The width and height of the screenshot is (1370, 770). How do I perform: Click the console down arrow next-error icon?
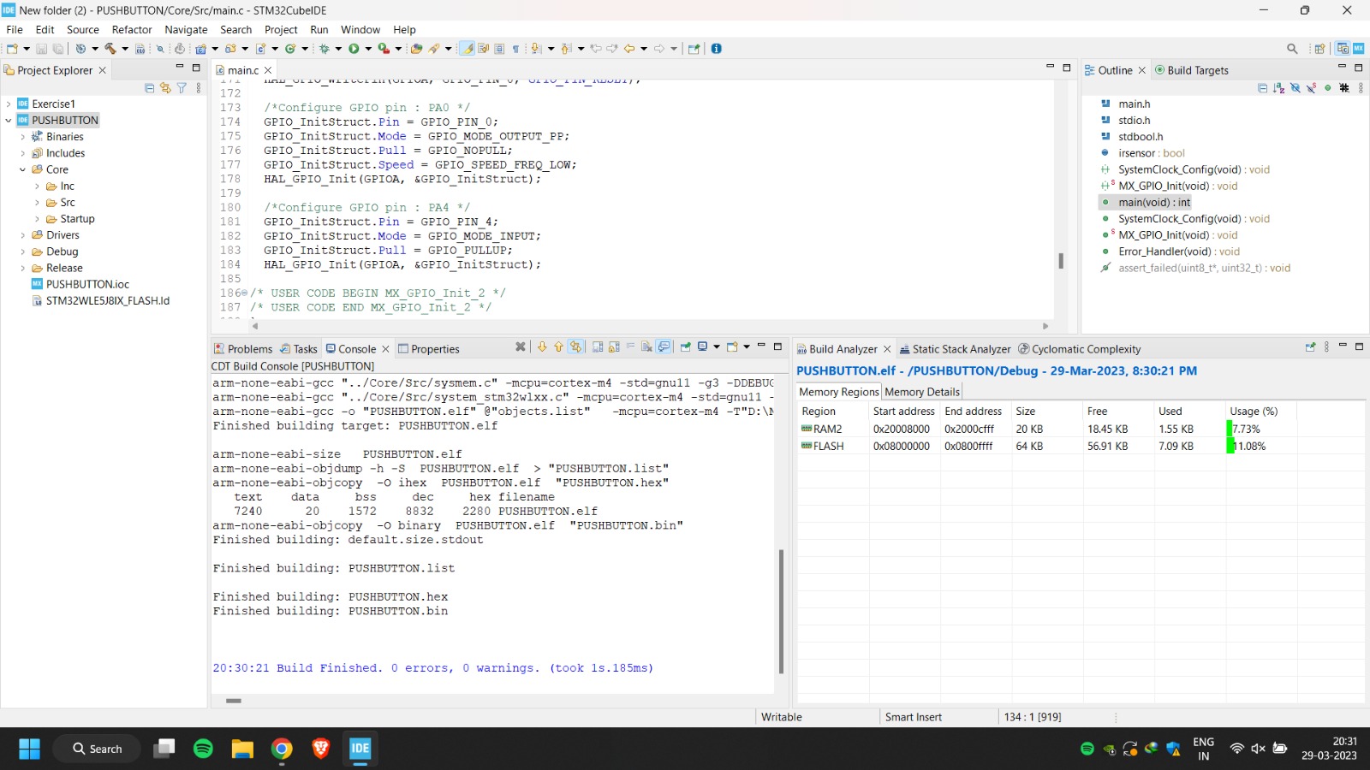pos(542,346)
